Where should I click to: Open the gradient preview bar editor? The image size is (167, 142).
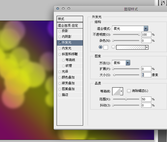click(x=131, y=47)
